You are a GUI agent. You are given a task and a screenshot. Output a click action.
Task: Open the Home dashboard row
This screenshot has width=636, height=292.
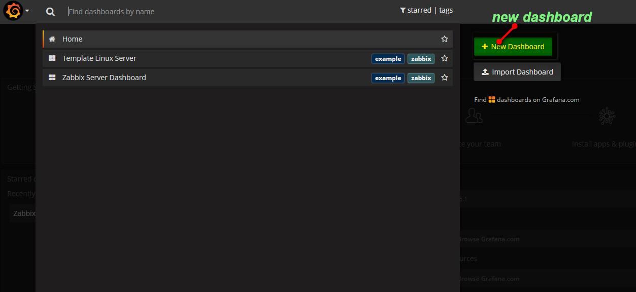click(x=248, y=39)
